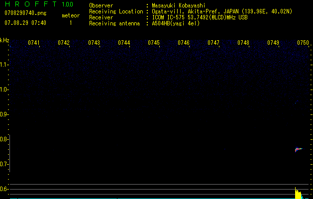Click the "Observer" field label
313x199 pixels.
(101, 5)
